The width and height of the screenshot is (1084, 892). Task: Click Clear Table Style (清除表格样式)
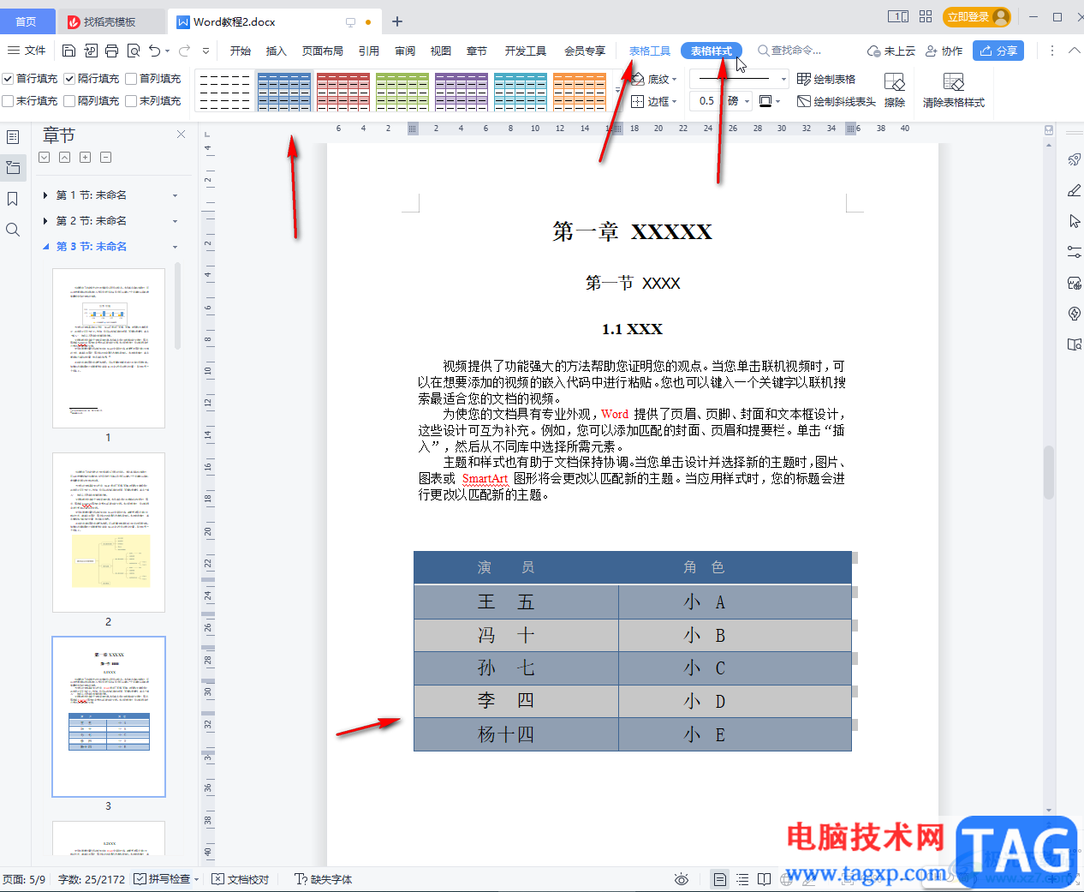[x=954, y=89]
